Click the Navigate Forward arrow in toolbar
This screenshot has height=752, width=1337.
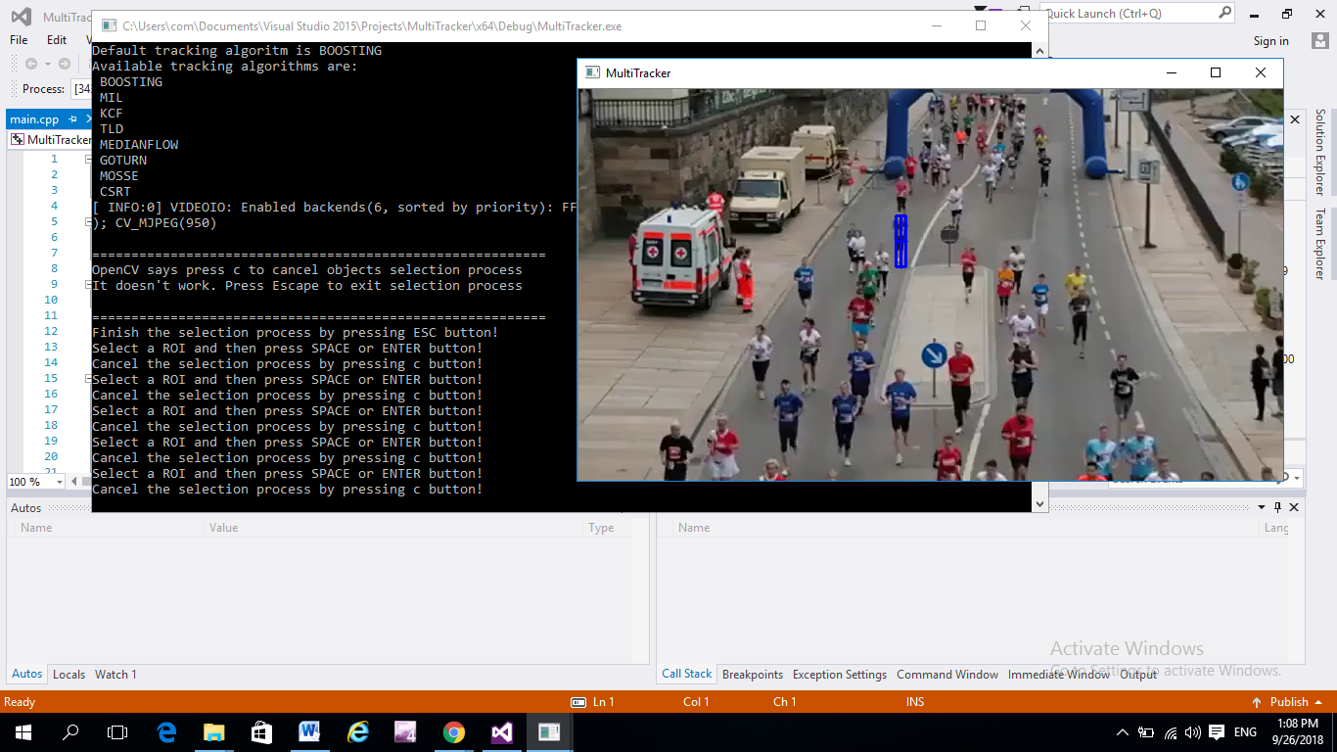pos(65,64)
